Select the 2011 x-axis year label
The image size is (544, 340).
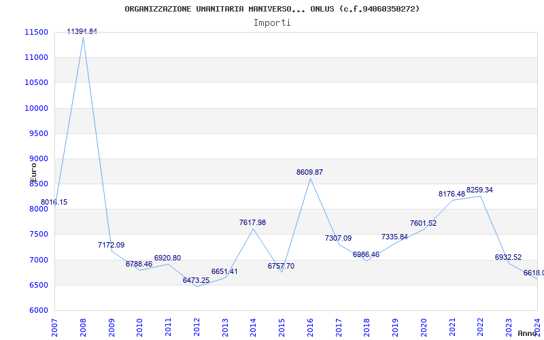(x=168, y=327)
